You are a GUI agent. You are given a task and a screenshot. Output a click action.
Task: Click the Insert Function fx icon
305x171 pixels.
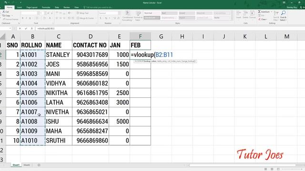click(32, 28)
